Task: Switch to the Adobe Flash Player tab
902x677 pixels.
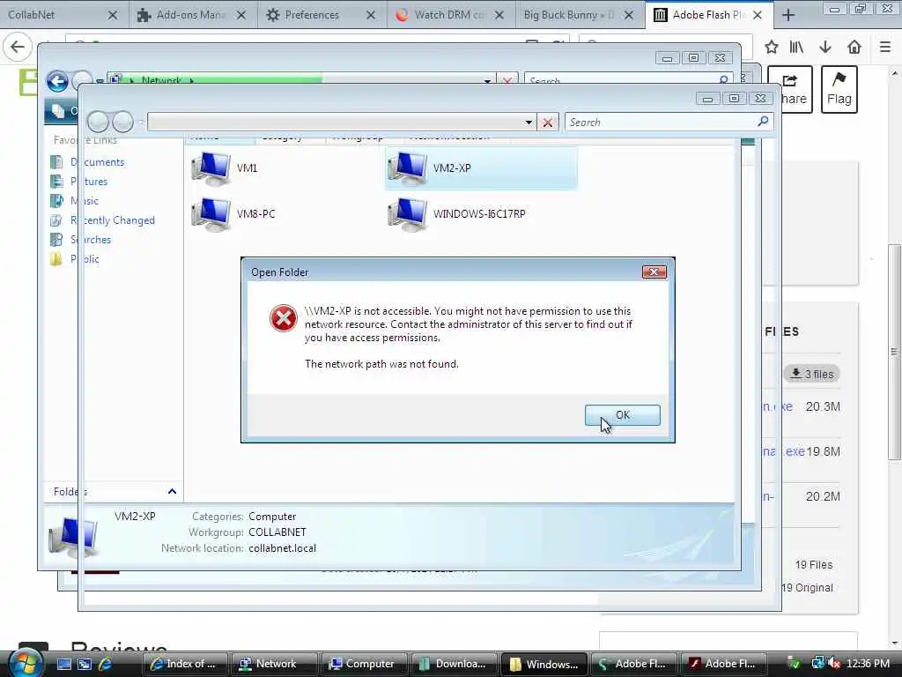Action: pyautogui.click(x=709, y=14)
